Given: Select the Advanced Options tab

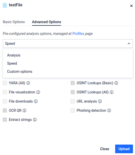Looking at the screenshot, I should coord(47,22).
